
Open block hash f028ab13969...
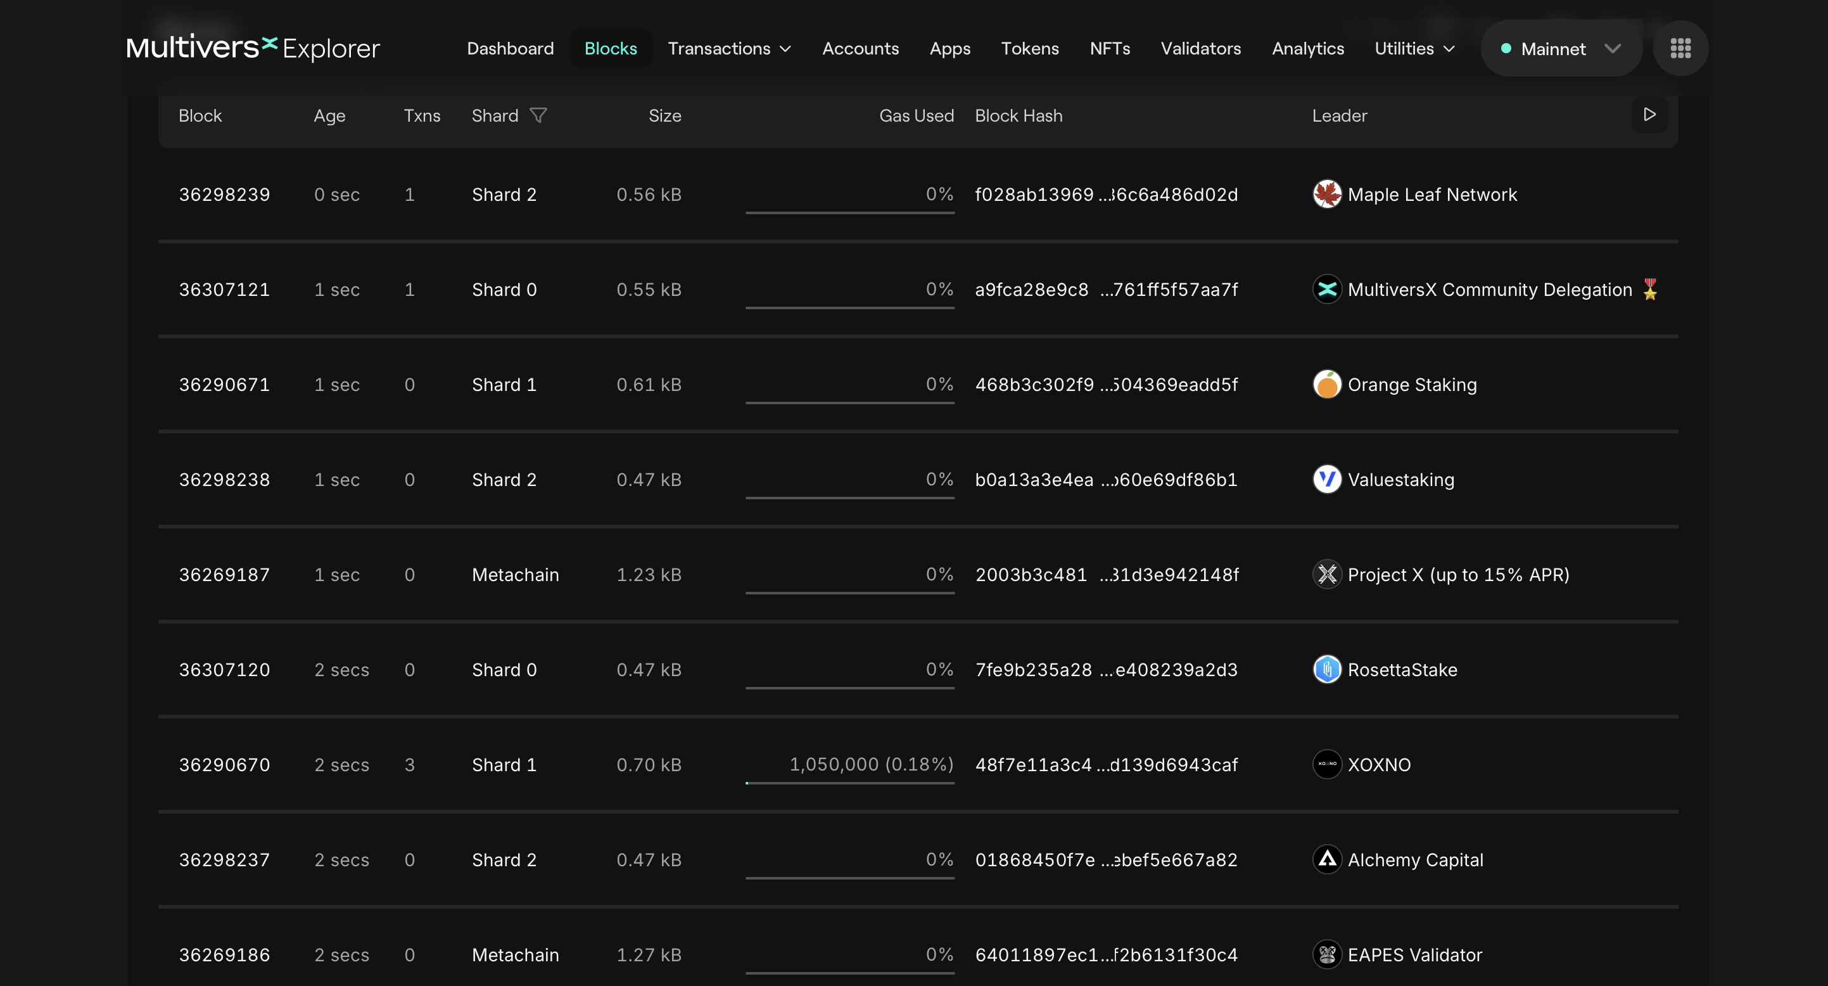pyautogui.click(x=1107, y=195)
